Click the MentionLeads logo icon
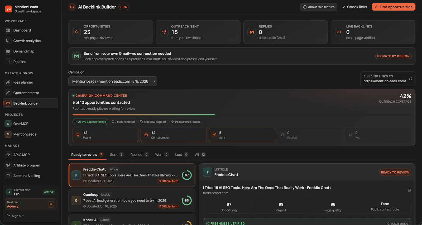The image size is (422, 225). click(x=8, y=9)
